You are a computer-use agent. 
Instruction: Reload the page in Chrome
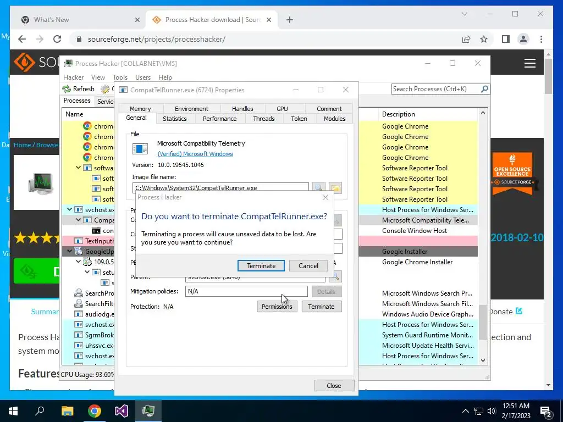point(57,39)
